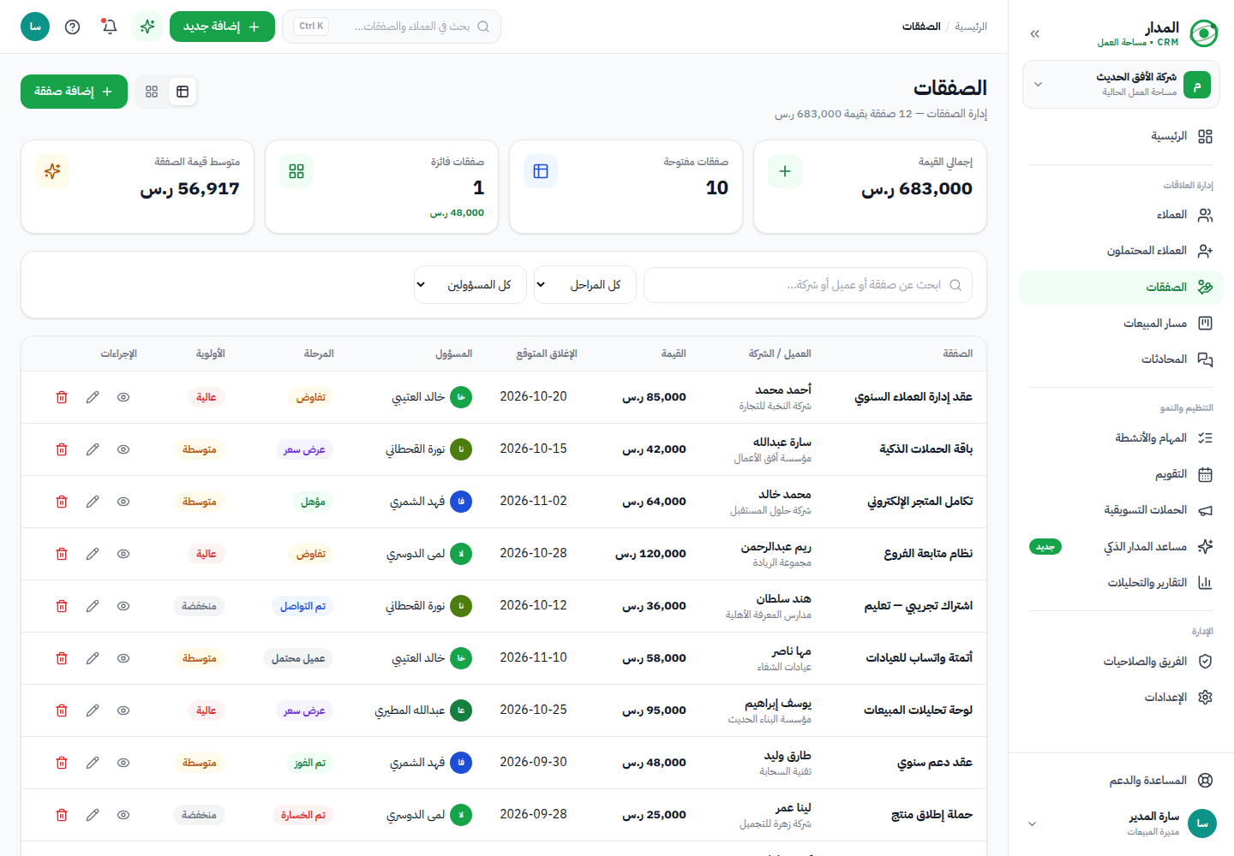
Task: Edit the نظام متابعة الفروع deal
Action: pyautogui.click(x=93, y=554)
